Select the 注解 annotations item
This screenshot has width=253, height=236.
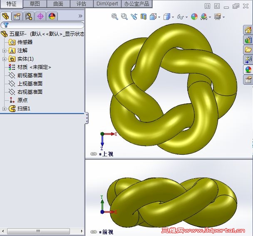pos(18,51)
